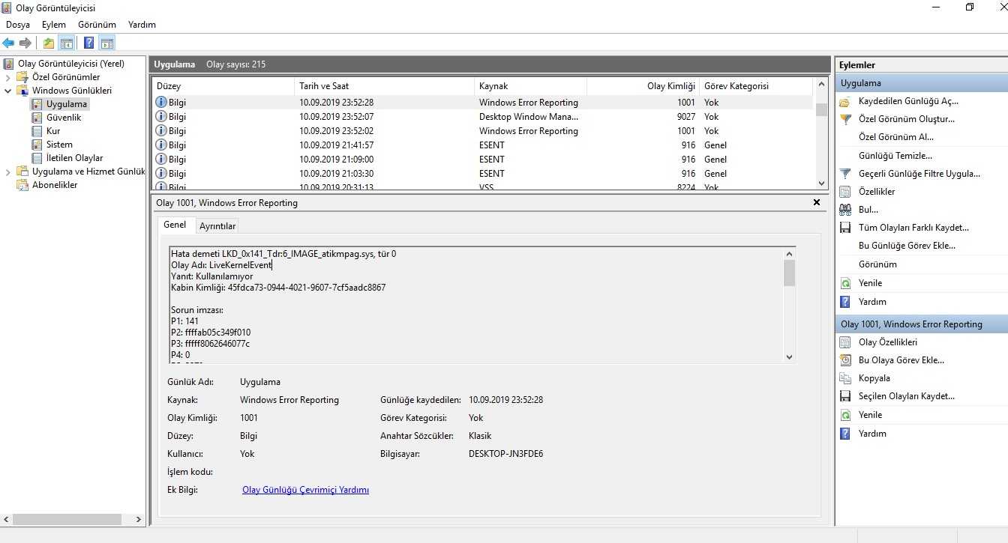This screenshot has width=1008, height=543.
Task: Click the left tree horizontal scrollbar left arrow
Action: pyautogui.click(x=7, y=519)
